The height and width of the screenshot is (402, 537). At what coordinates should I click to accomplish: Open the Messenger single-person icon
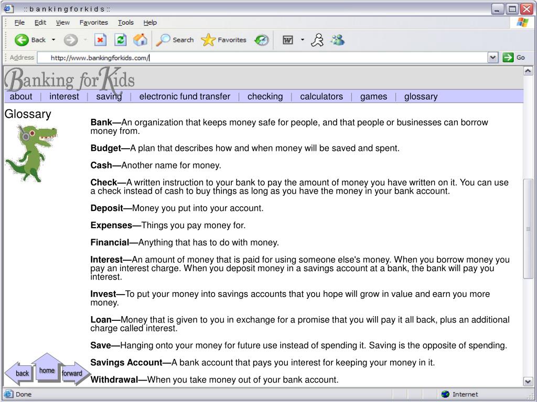[317, 40]
